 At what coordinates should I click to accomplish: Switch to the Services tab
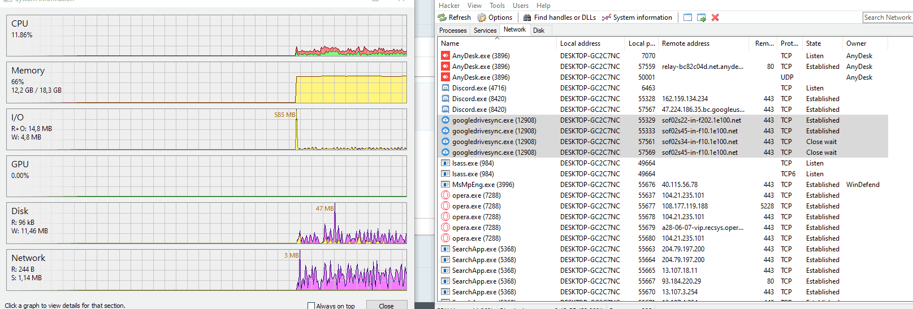pos(485,31)
